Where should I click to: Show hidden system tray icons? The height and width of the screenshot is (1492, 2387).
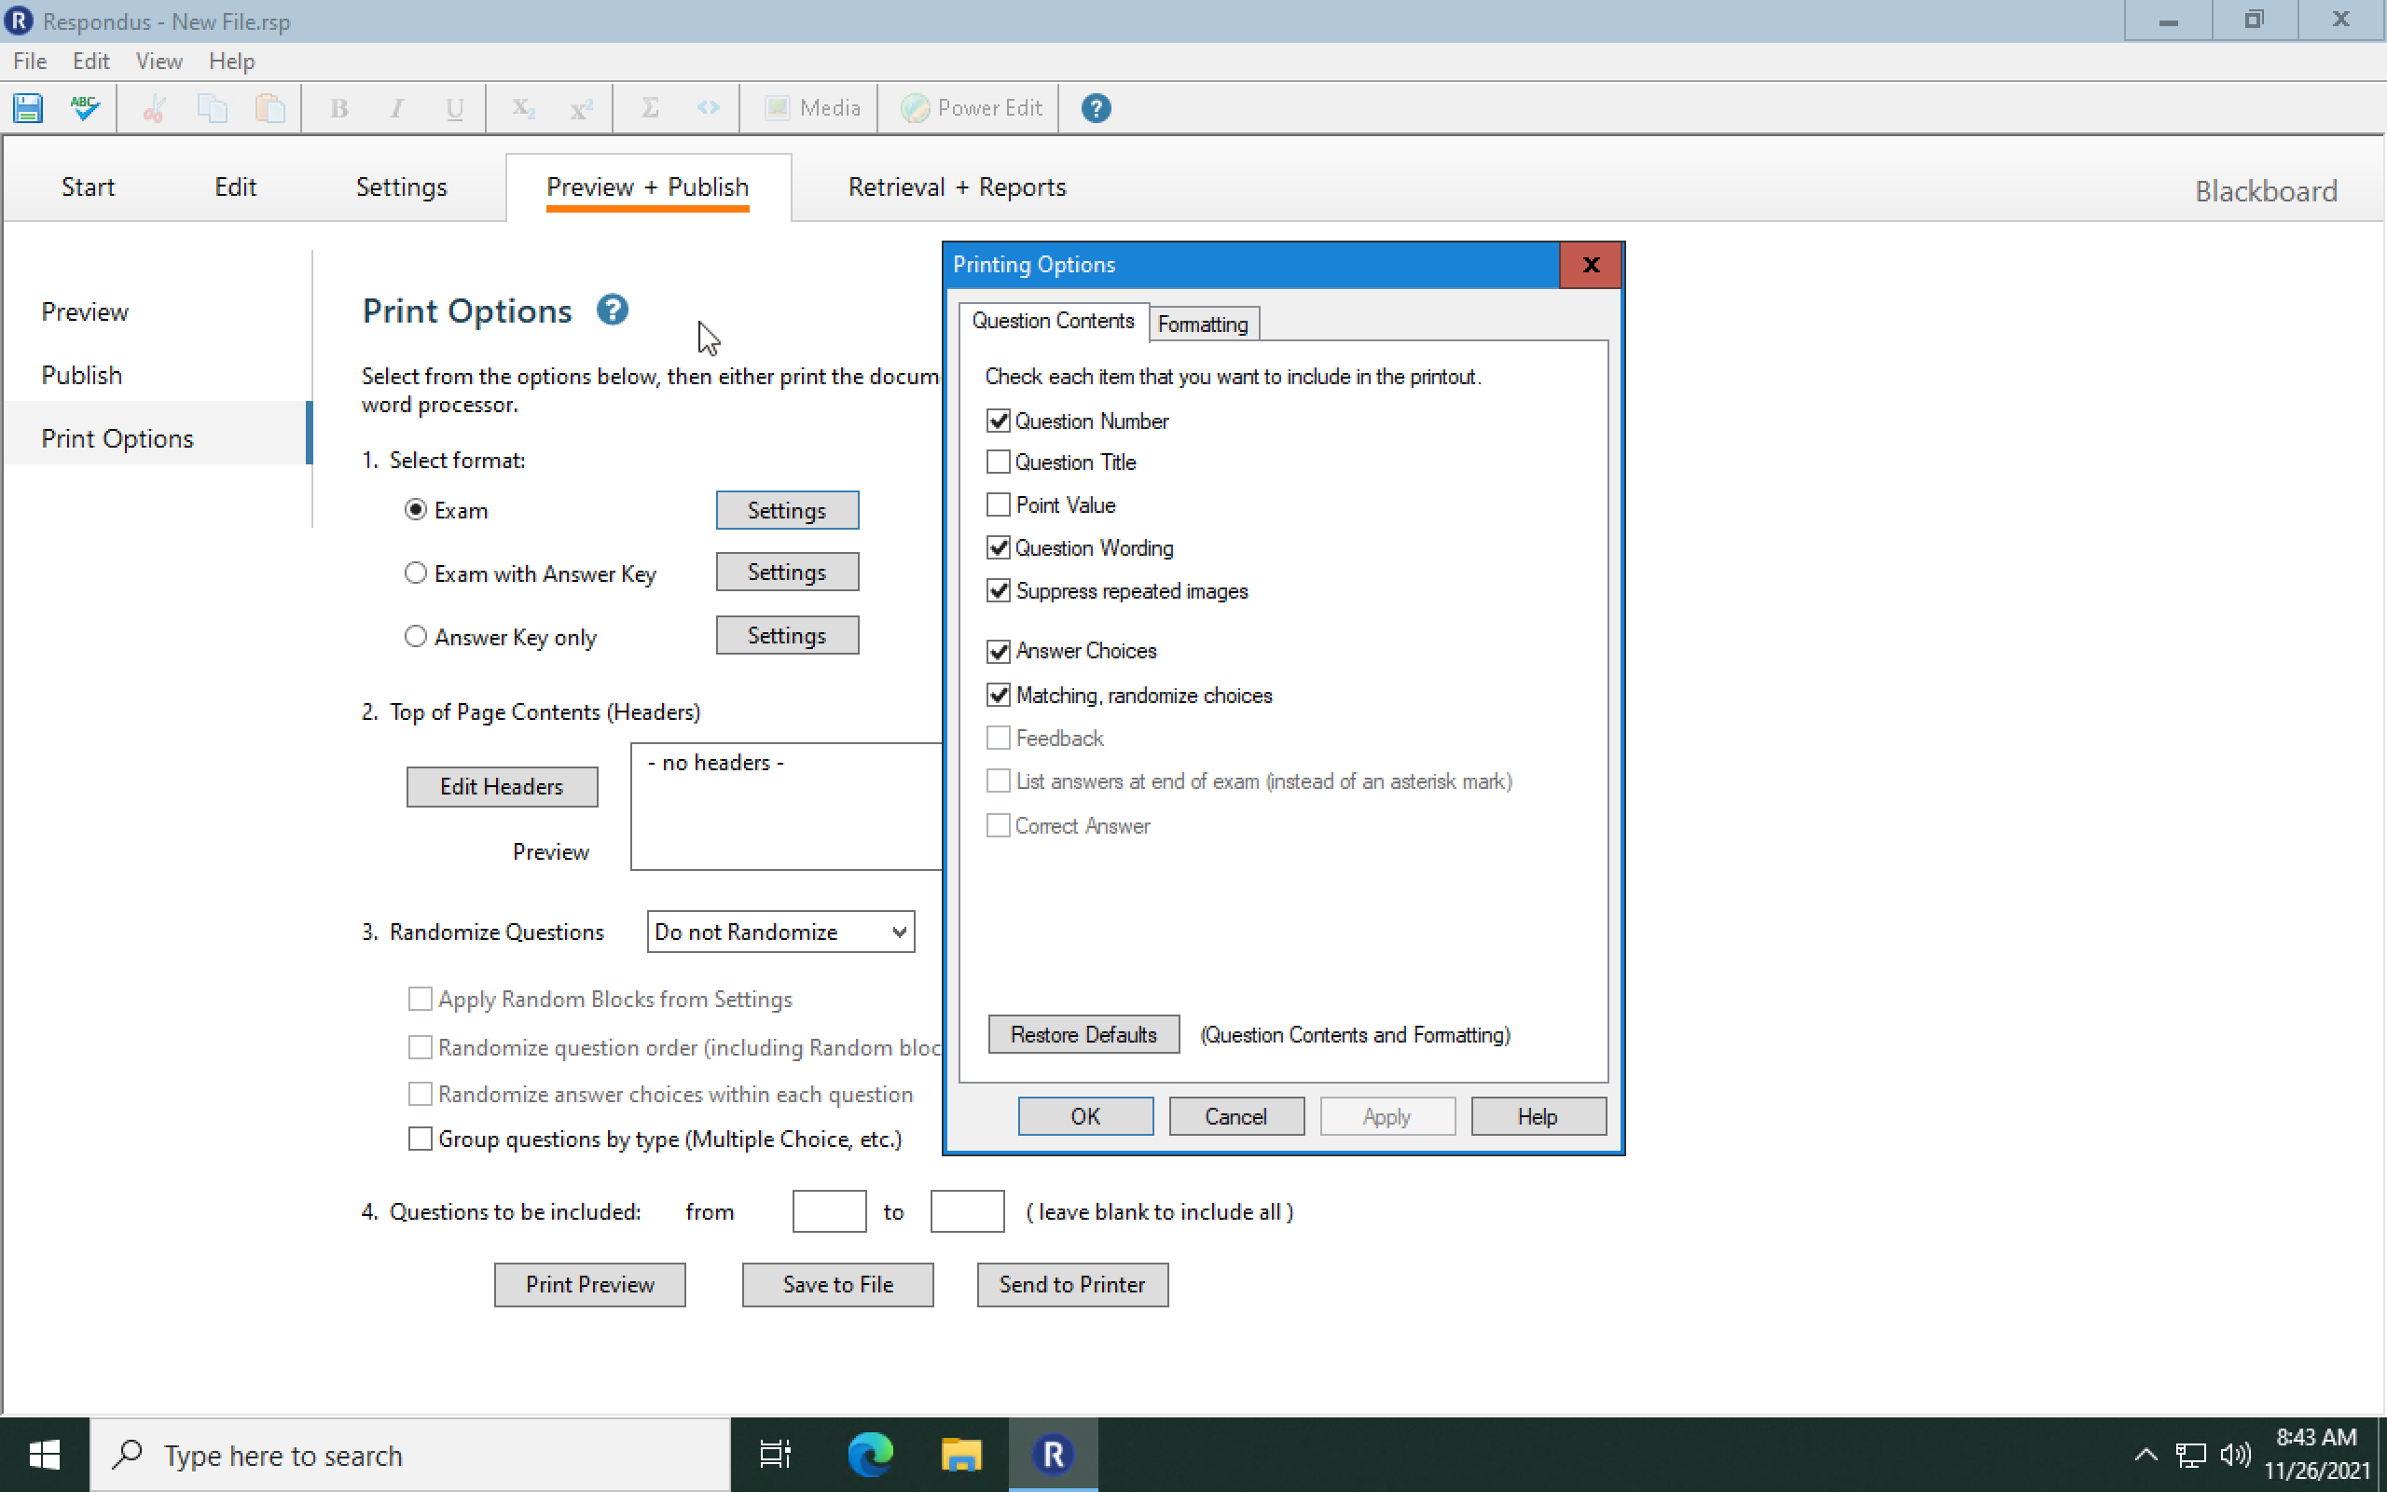coord(2146,1455)
